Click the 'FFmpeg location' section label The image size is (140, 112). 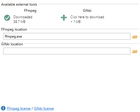click(14, 29)
